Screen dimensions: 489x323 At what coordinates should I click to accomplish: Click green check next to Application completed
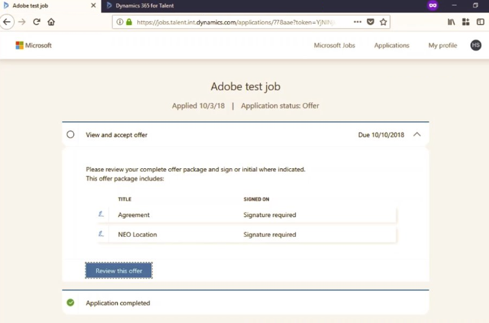70,302
